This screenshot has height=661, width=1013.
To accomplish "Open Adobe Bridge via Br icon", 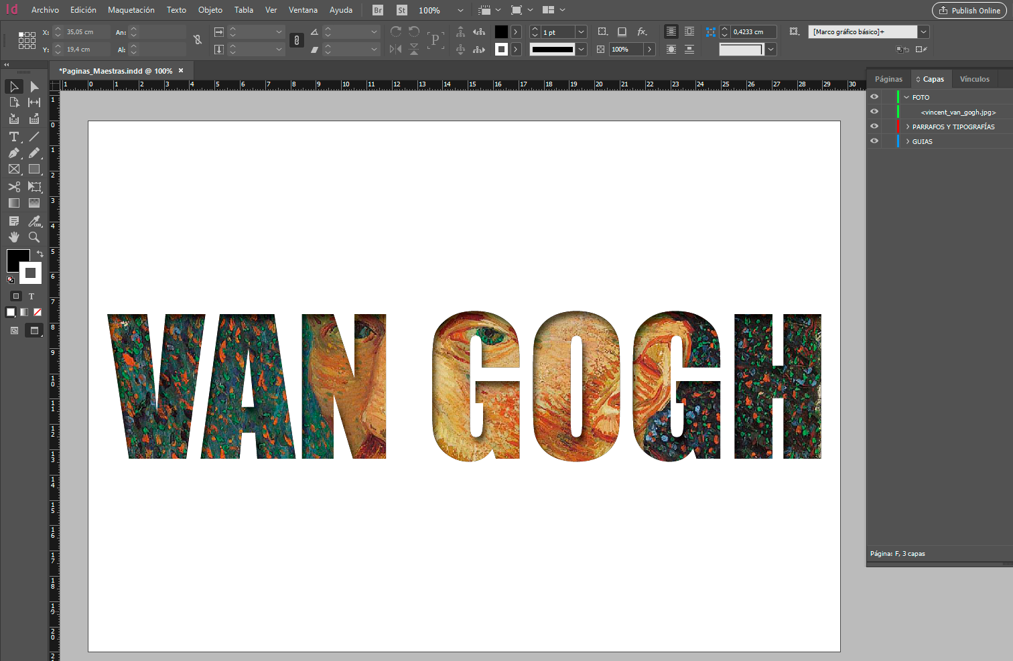I will (377, 10).
